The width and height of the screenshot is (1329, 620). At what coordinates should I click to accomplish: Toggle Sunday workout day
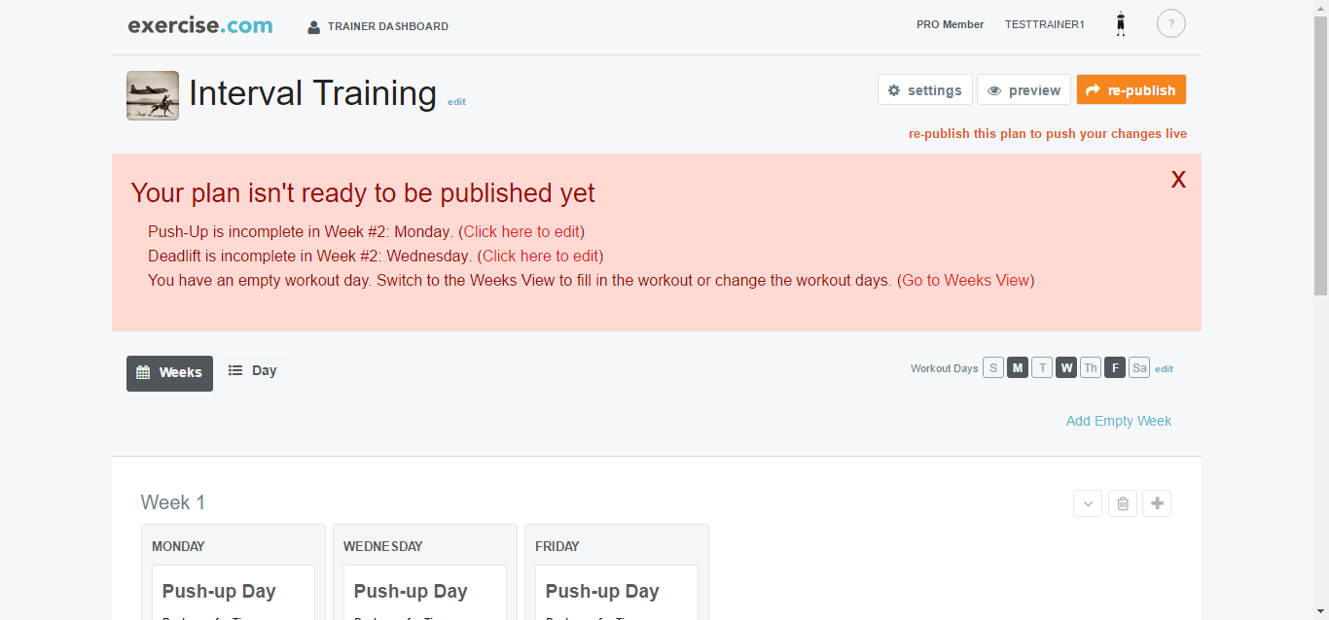point(992,368)
